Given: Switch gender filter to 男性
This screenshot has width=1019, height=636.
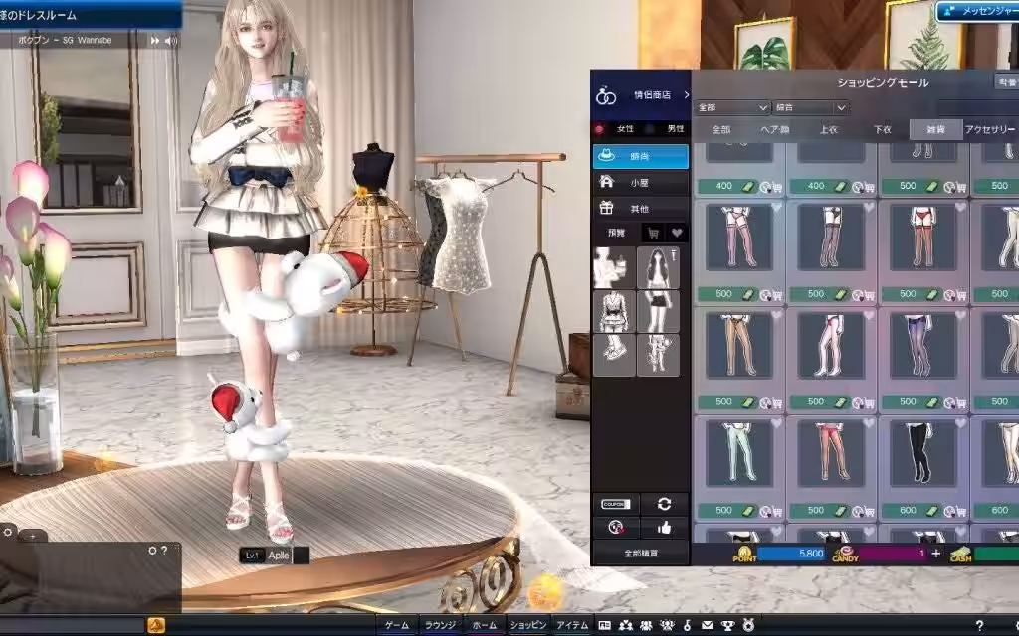Looking at the screenshot, I should 675,129.
